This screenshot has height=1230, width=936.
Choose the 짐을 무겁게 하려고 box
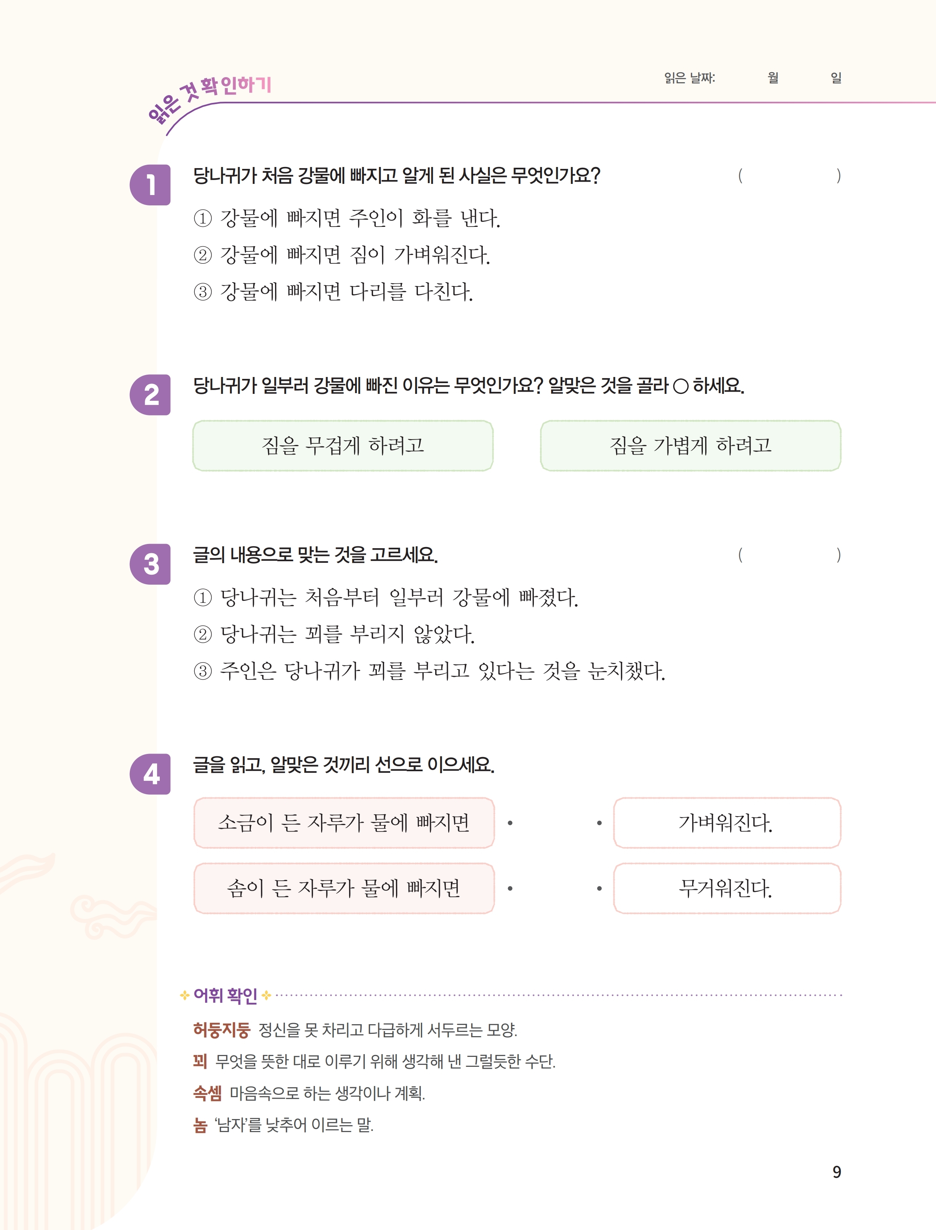coord(343,445)
